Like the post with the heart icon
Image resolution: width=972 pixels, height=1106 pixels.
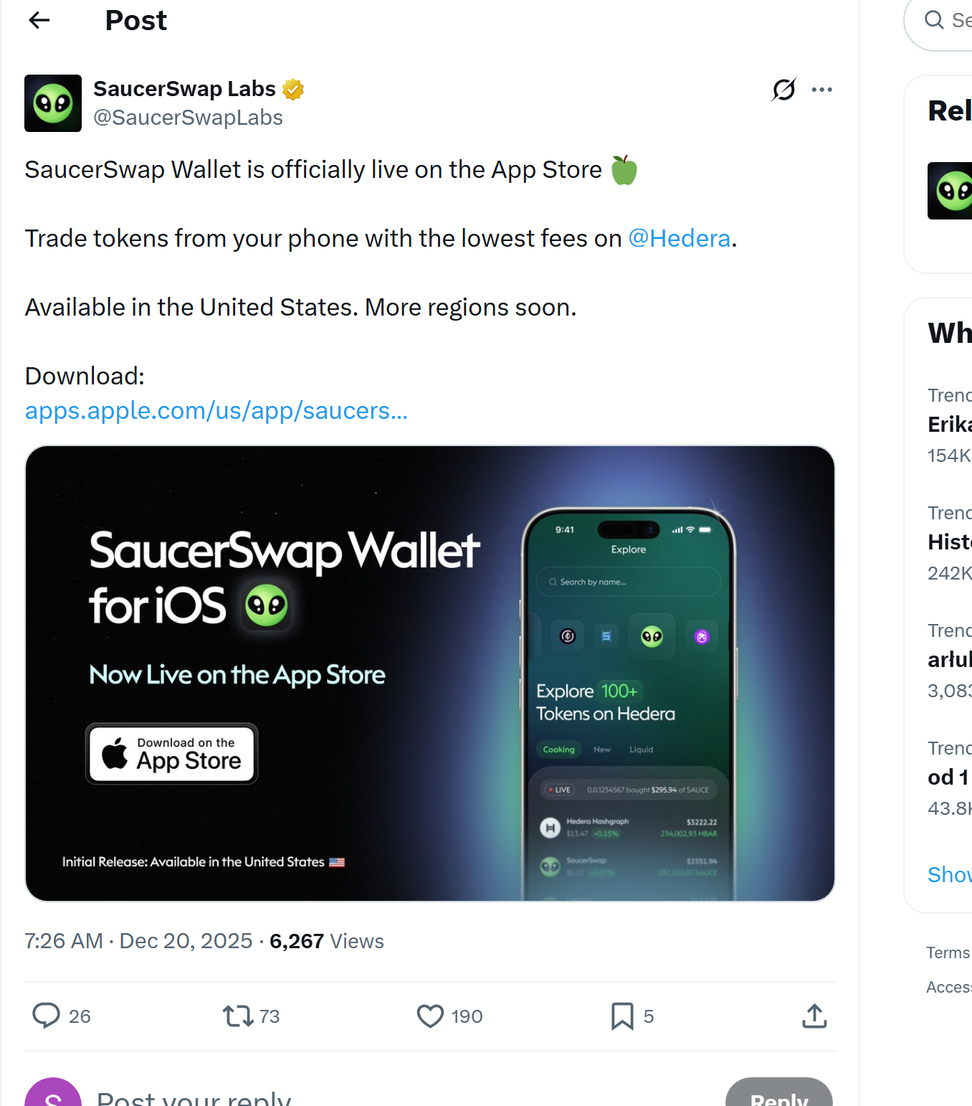coord(431,1016)
